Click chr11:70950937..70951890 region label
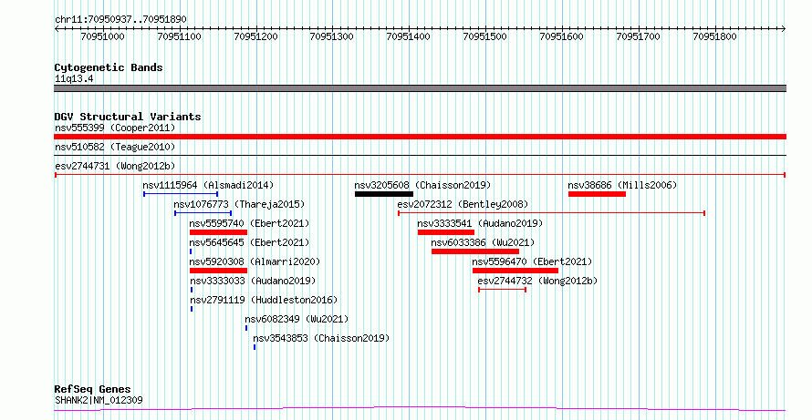The image size is (812, 420). pyautogui.click(x=120, y=20)
